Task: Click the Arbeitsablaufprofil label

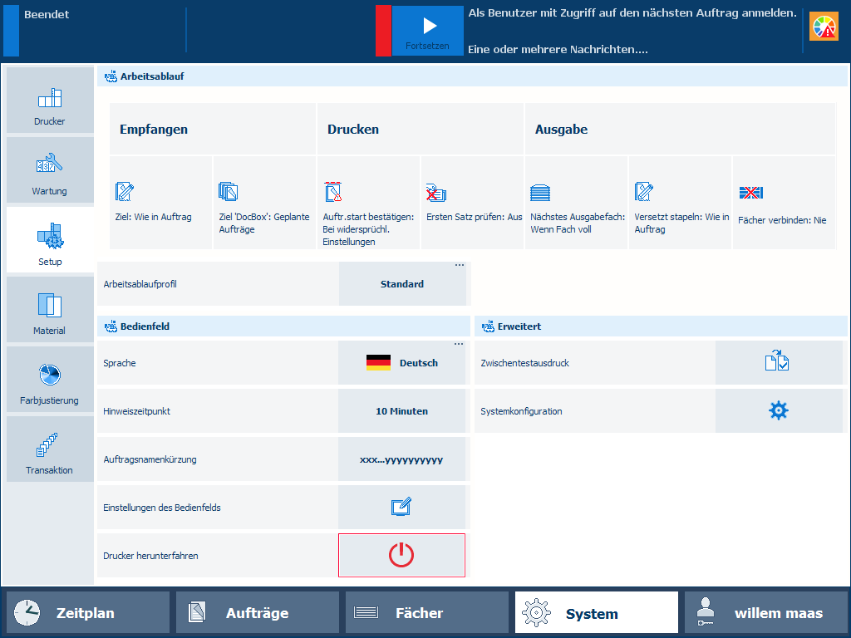Action: coord(140,284)
